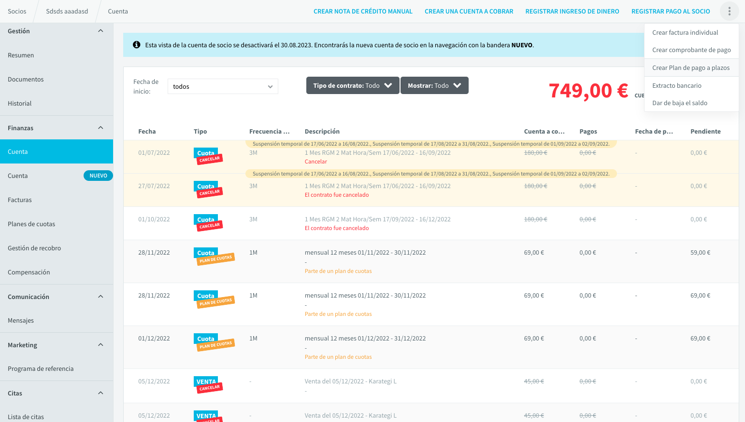Open Resumen in the sidebar
The image size is (745, 422).
tap(57, 55)
